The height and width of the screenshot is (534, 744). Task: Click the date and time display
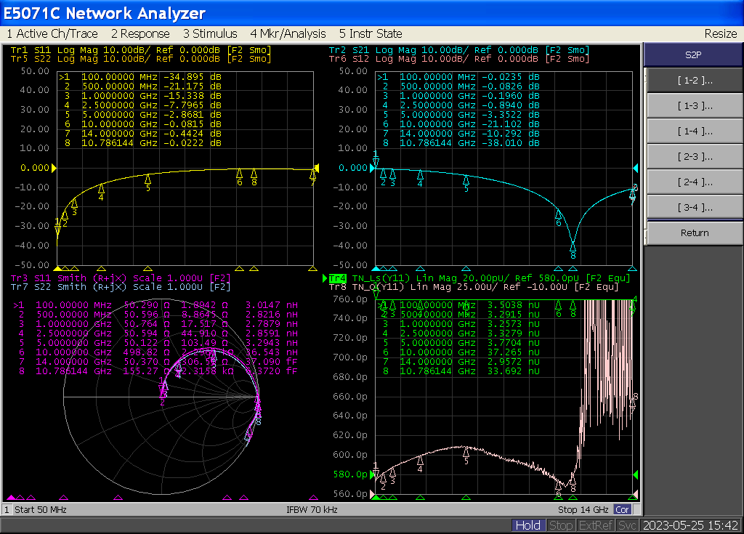(690, 525)
